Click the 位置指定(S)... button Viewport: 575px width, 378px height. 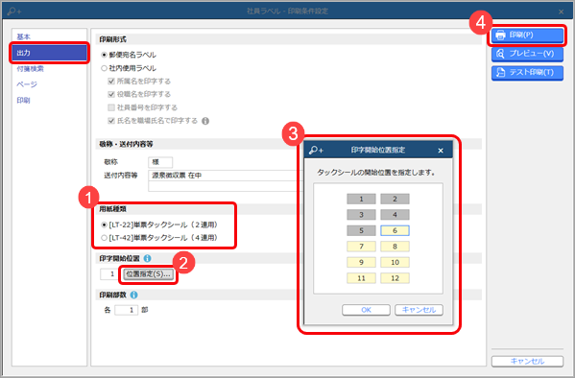pos(148,274)
